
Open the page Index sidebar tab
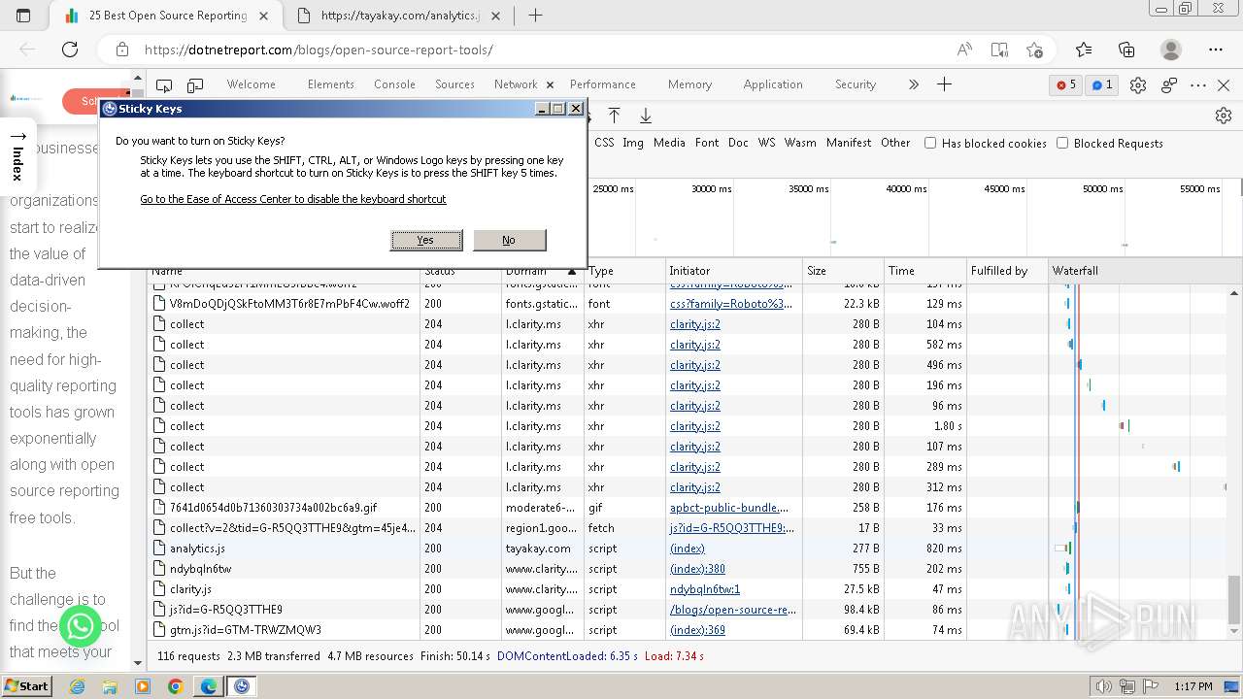(x=17, y=156)
